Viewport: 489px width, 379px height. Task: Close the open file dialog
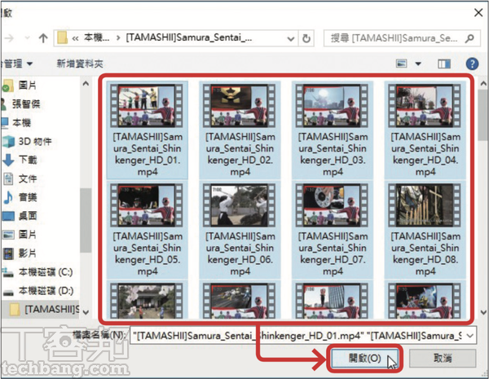coord(478,13)
